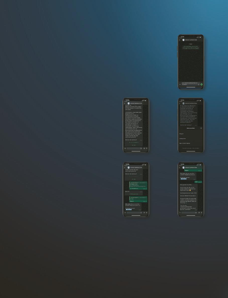The width and height of the screenshot is (228, 298).
Task: Open HOGAST SUPERAKTION title in empty-chat phone
Action: click(191, 40)
